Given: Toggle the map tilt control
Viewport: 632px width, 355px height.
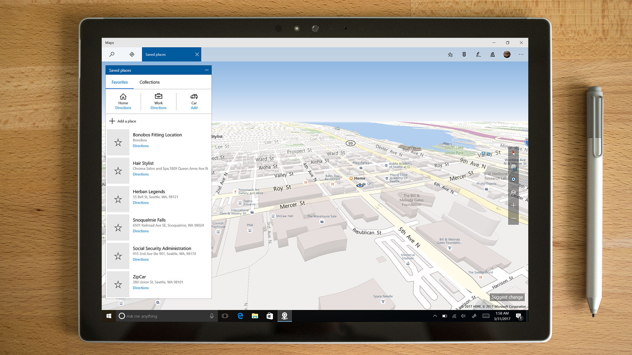Looking at the screenshot, I should click(513, 166).
